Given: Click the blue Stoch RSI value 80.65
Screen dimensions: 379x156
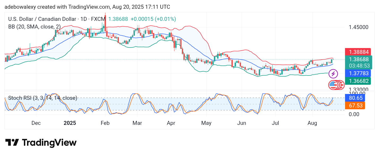Looking at the screenshot, I should (x=355, y=98).
